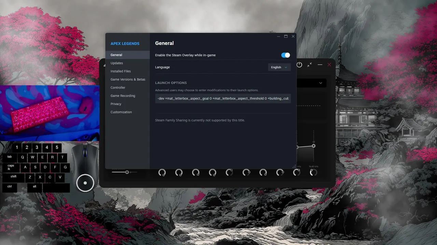Click the white circle cursor indicator on the mouse
Viewport: 437px width, 245px height.
click(85, 183)
